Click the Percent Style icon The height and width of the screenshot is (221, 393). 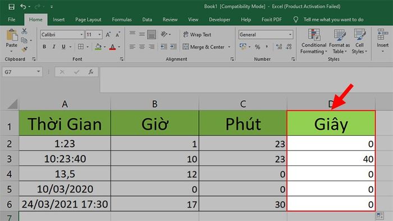click(x=257, y=47)
